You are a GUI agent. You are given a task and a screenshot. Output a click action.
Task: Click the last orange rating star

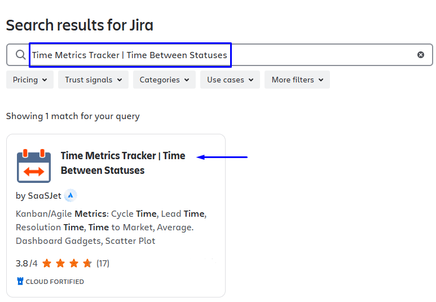pos(87,263)
